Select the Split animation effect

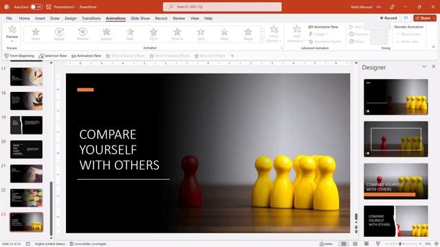(x=201, y=34)
